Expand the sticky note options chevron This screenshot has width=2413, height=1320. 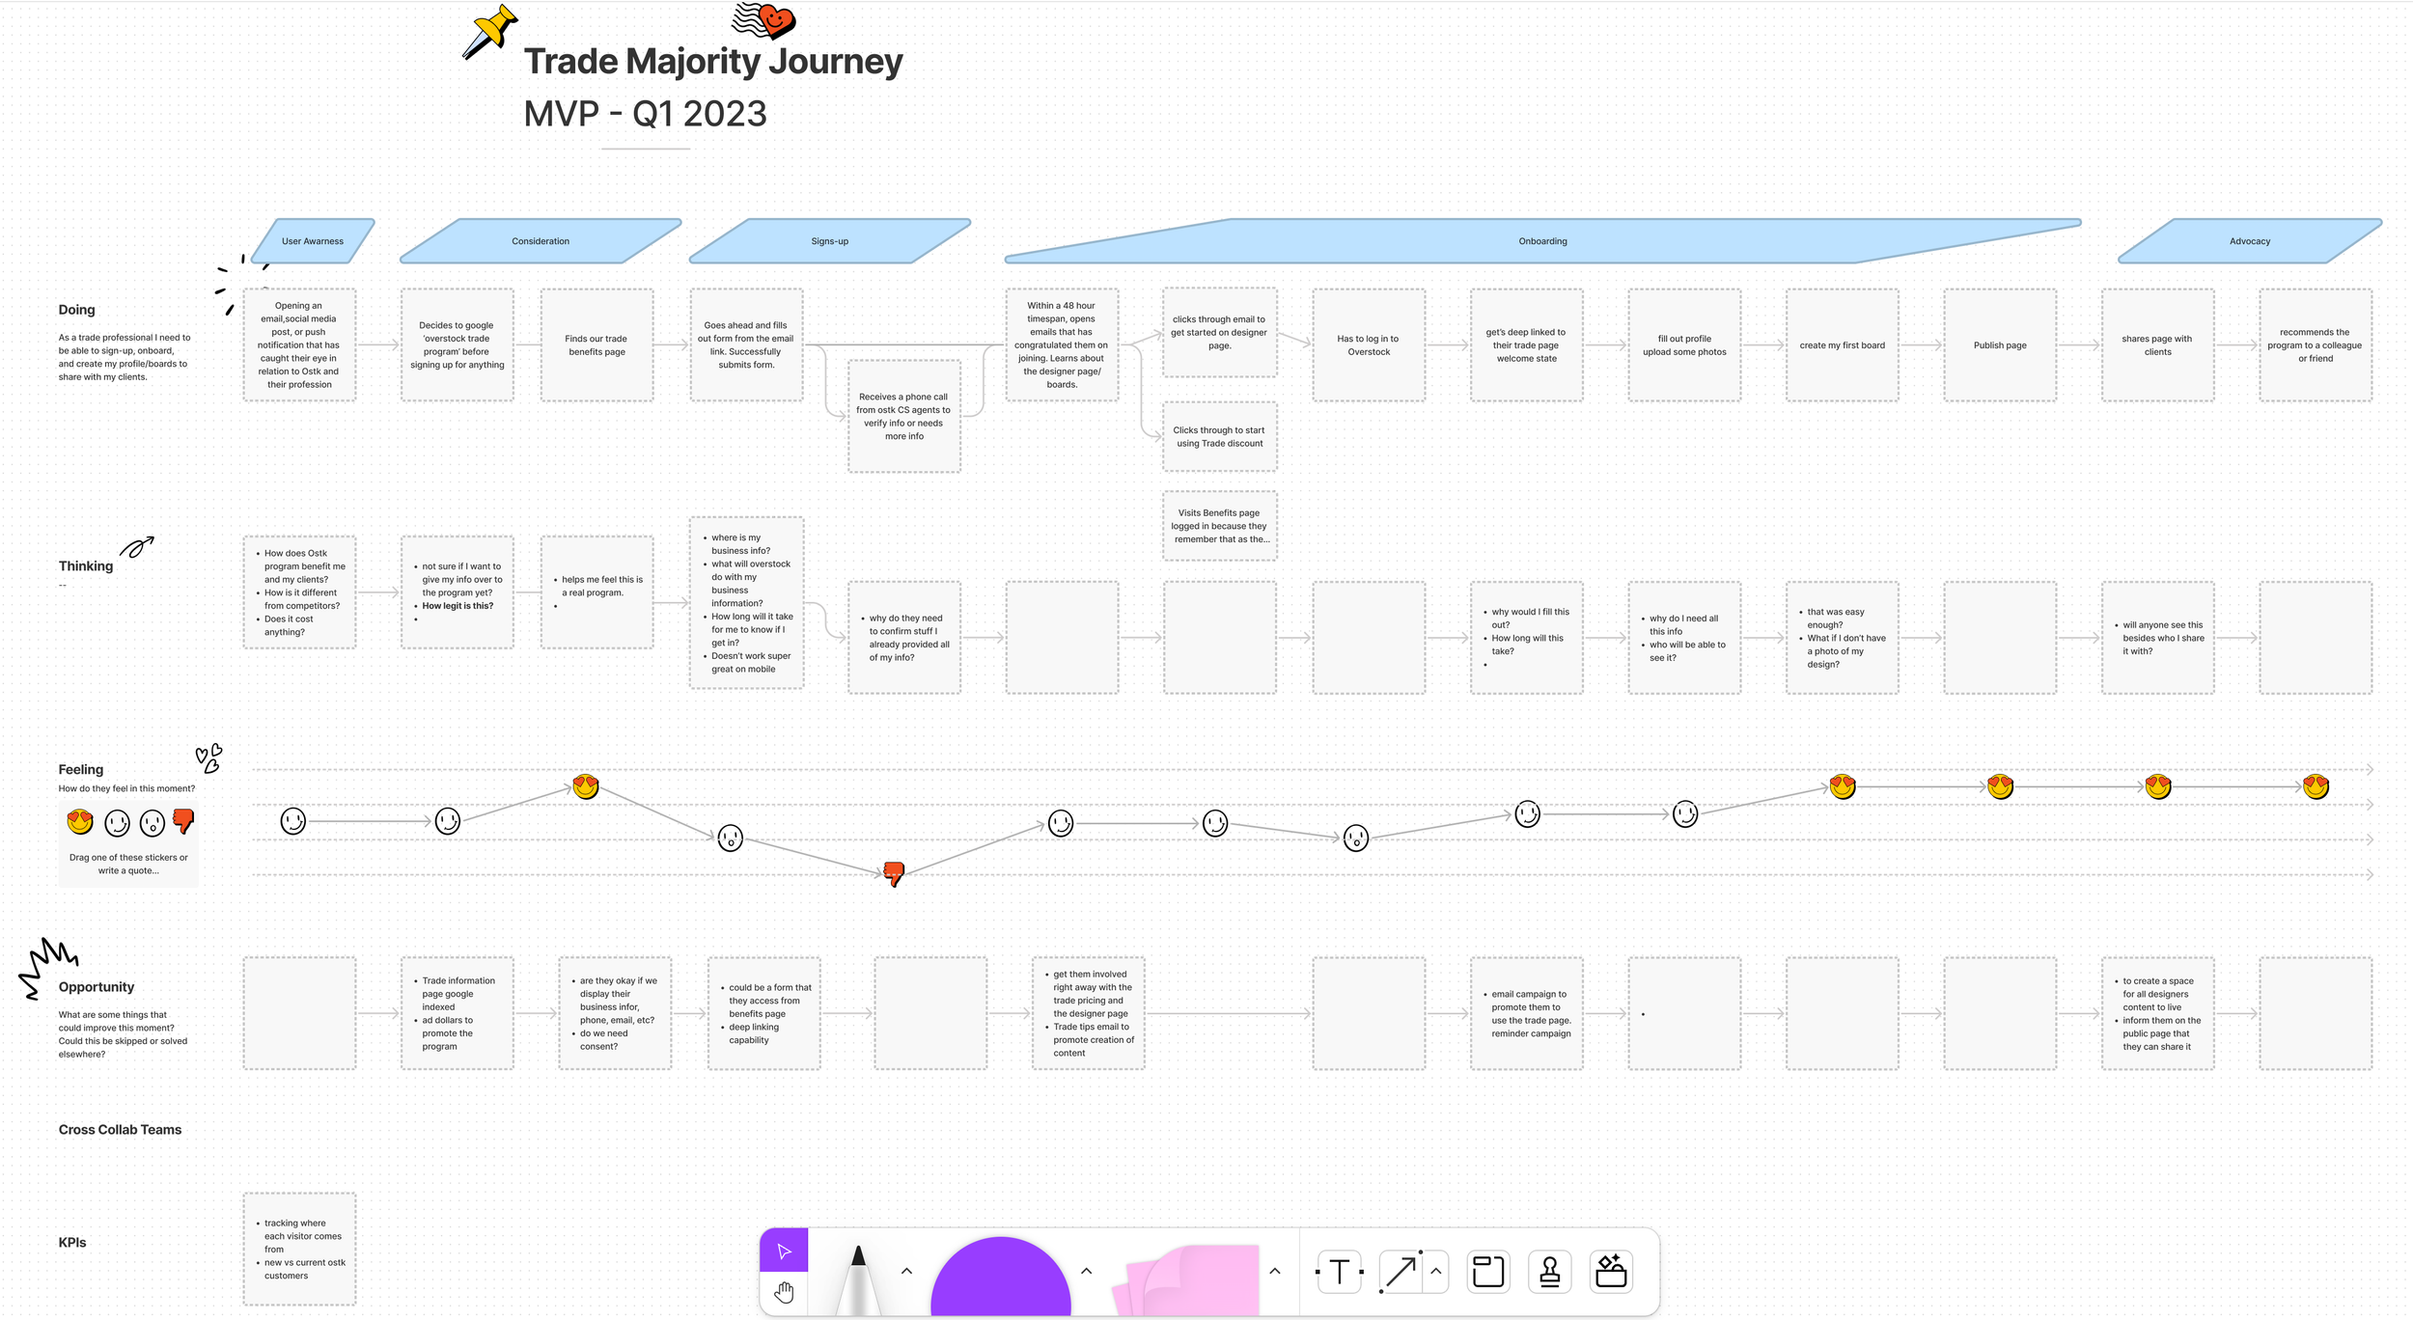click(x=1274, y=1271)
